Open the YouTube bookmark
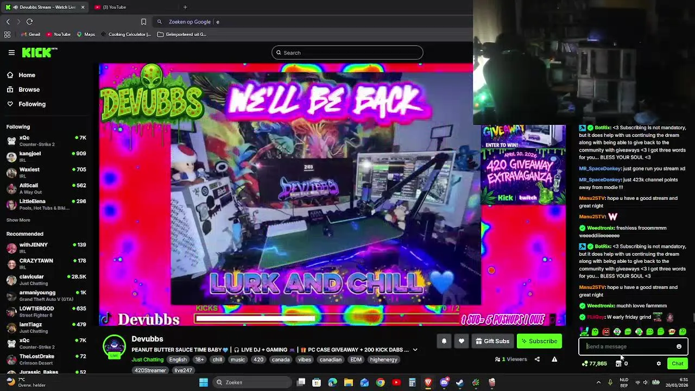Image resolution: width=695 pixels, height=391 pixels. point(59,34)
